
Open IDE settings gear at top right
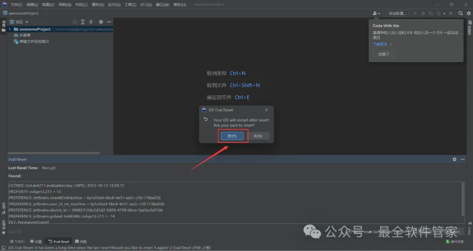pyautogui.click(x=469, y=13)
